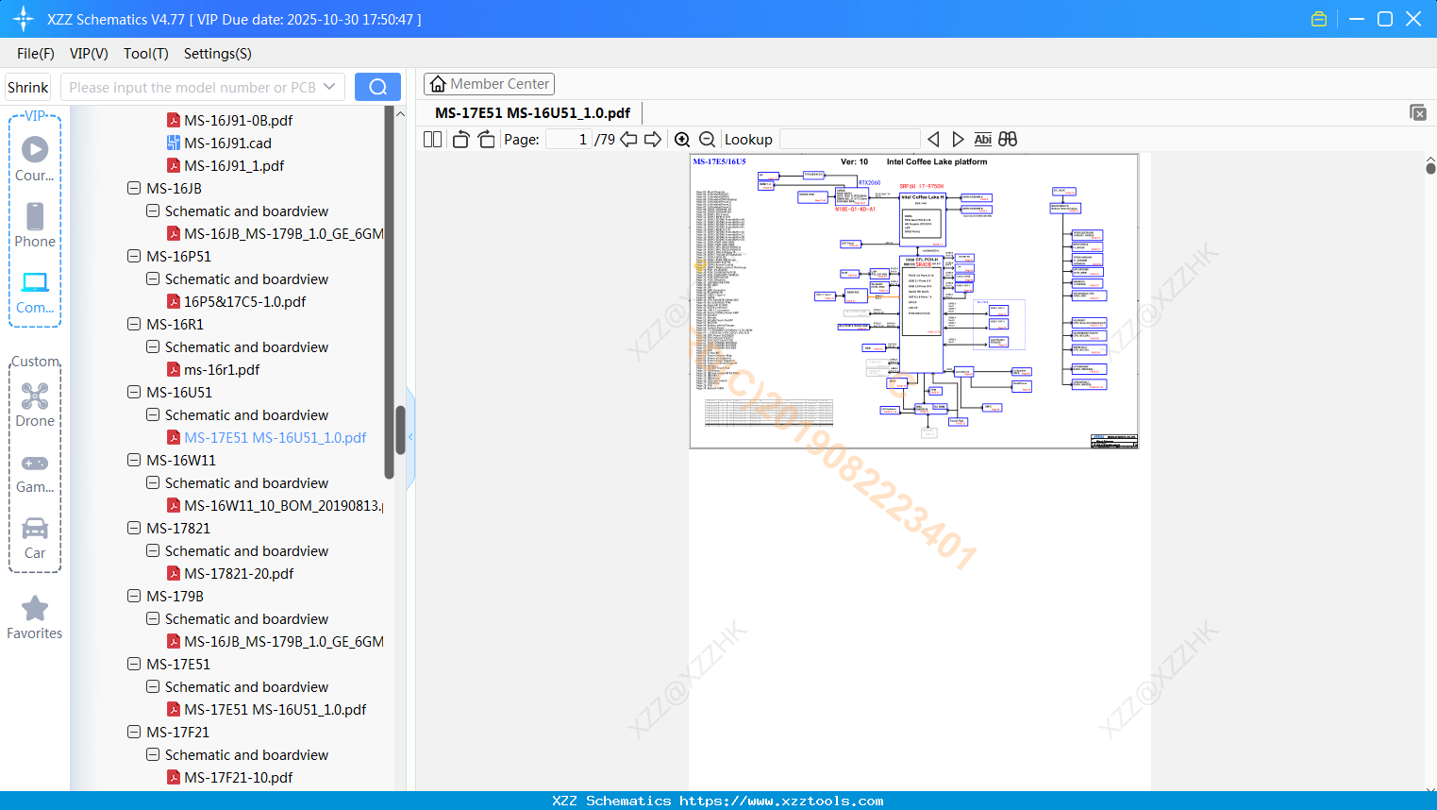Click the magnifier search button for models

tap(377, 87)
